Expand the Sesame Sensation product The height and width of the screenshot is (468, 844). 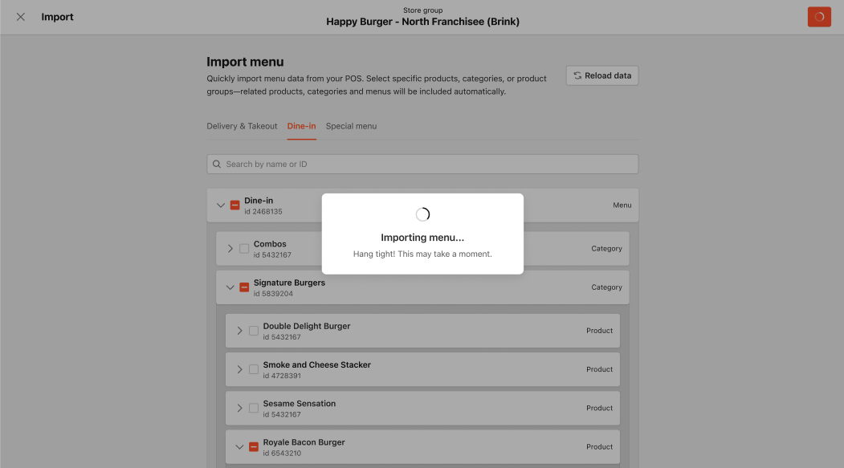(x=239, y=409)
